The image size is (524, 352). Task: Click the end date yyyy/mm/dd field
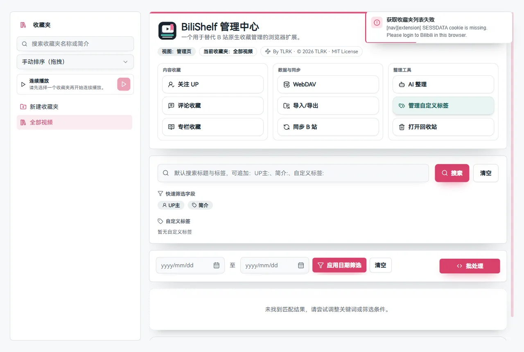(x=275, y=265)
